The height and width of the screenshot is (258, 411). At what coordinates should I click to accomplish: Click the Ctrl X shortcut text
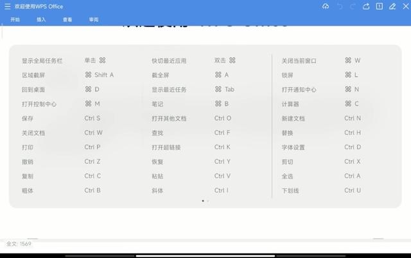tap(353, 161)
